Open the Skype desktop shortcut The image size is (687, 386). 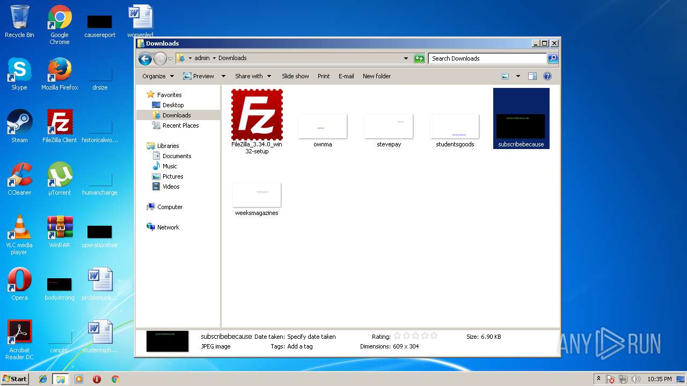click(19, 74)
